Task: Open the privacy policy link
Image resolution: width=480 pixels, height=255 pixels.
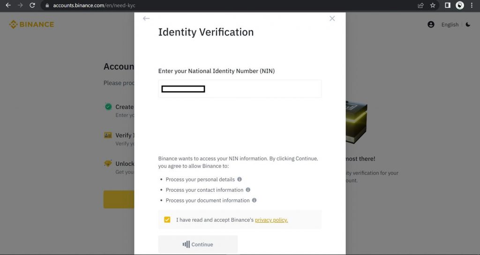Action: point(271,220)
